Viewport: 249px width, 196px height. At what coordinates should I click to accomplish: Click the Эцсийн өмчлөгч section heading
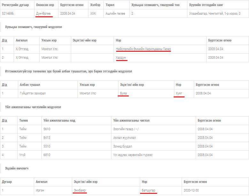[17, 168]
